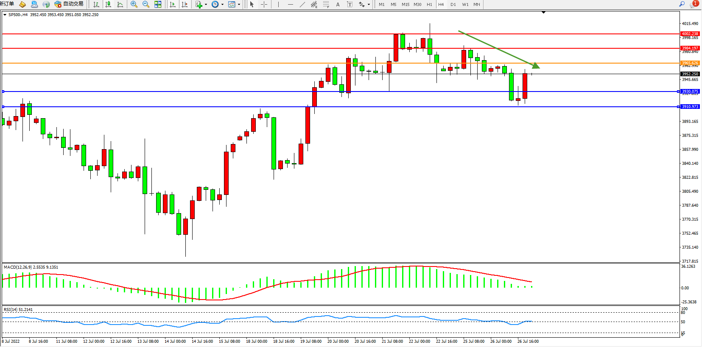Click the Zoom Out magnifier icon

[146, 4]
